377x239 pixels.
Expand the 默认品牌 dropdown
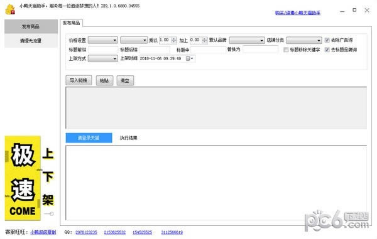[x=247, y=40]
